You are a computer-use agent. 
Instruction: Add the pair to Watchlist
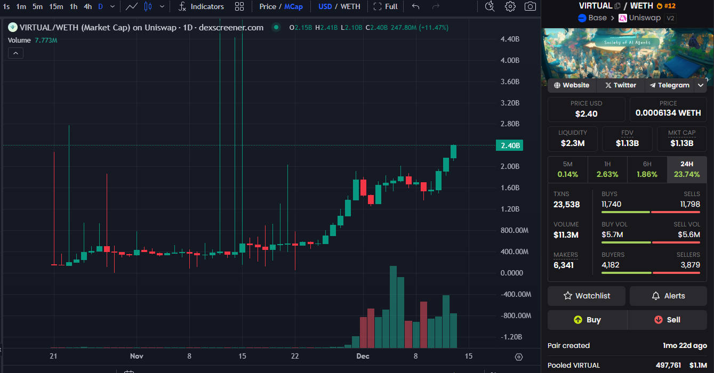[x=587, y=296]
